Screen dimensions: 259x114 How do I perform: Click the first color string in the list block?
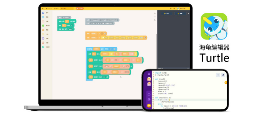point(106,38)
